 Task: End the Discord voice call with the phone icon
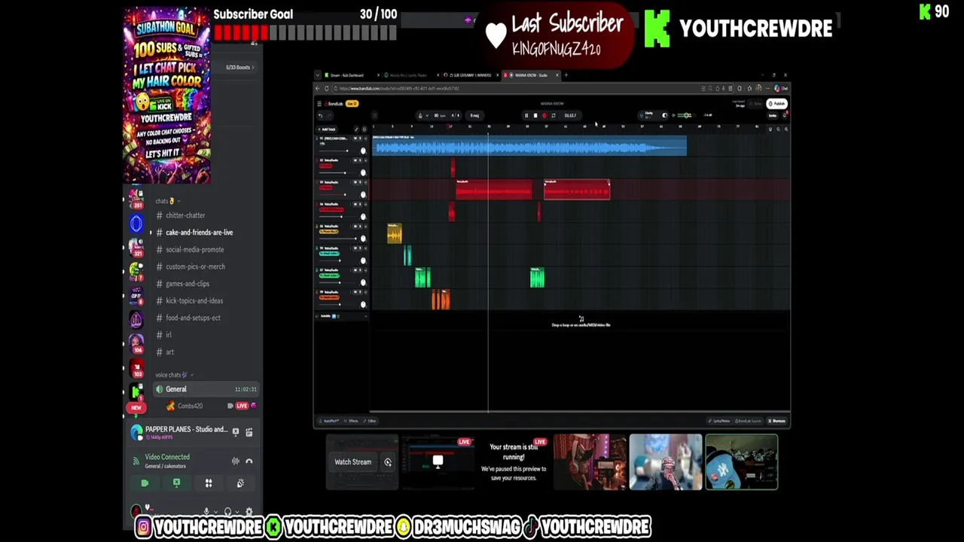249,461
